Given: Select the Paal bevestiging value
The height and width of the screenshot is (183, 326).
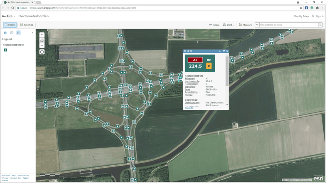Looking at the screenshot, I should click(208, 92).
